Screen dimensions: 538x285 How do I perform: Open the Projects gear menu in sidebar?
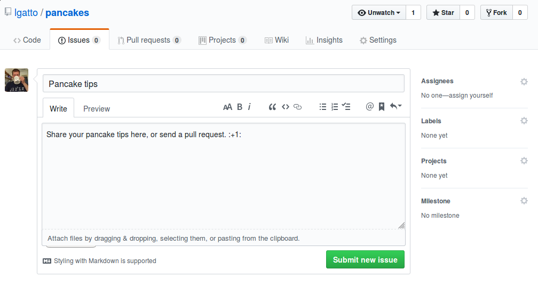[x=524, y=161]
